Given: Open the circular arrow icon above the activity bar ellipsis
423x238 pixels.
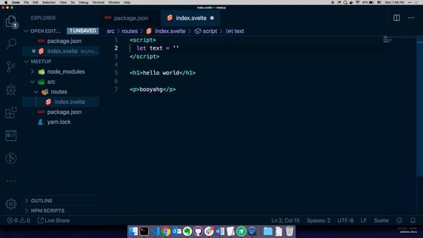Looking at the screenshot, I should (11, 159).
